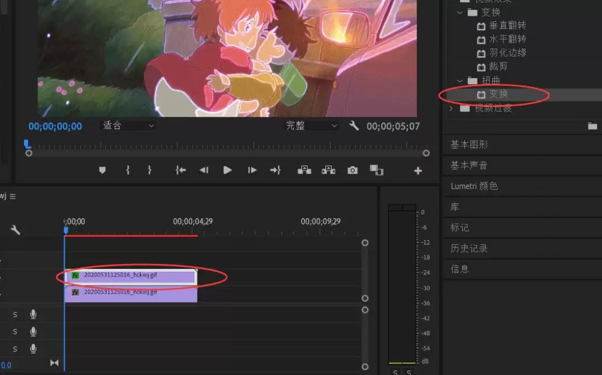Solo left channel under audio meter
This screenshot has height=375, width=602.
pyautogui.click(x=395, y=372)
